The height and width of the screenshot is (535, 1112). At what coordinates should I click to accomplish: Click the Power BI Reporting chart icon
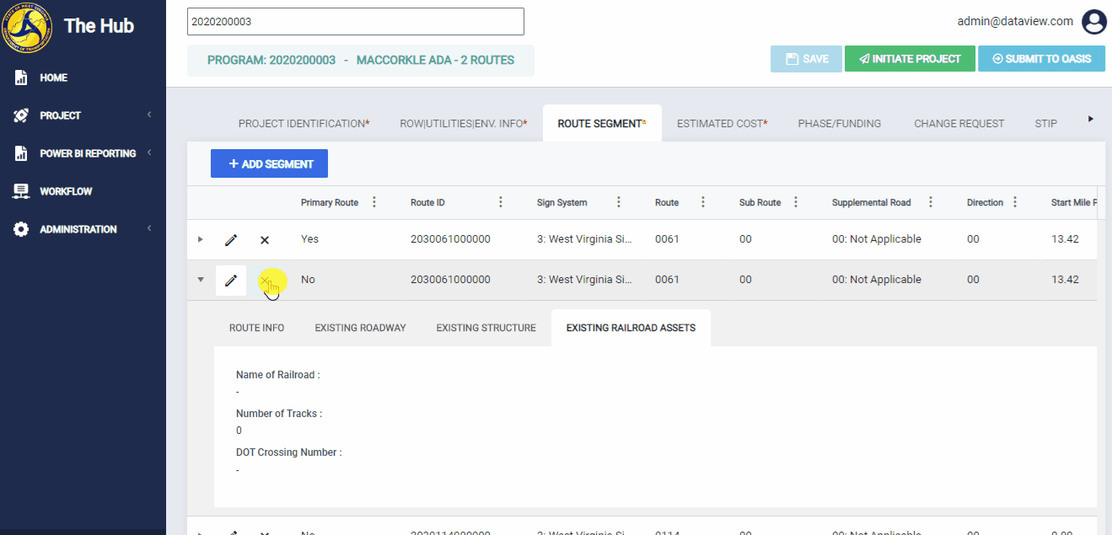point(21,153)
